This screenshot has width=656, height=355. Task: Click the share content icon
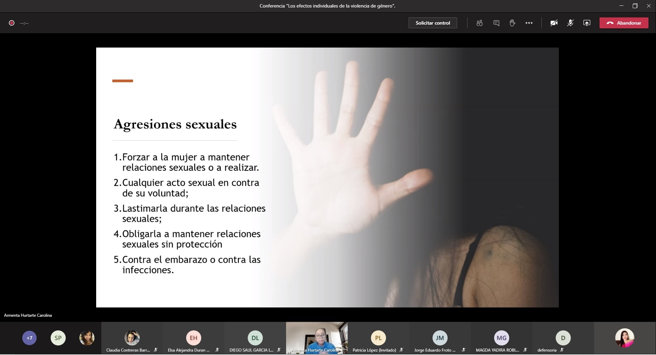tap(587, 23)
